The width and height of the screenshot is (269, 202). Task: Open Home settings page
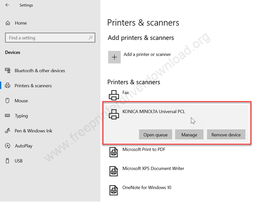click(21, 23)
